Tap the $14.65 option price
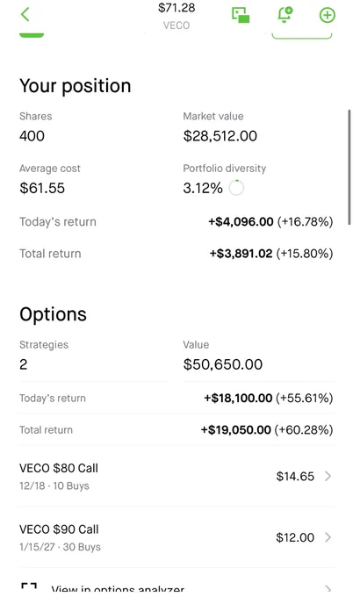Viewport: 353px width, 597px height. coord(295,477)
